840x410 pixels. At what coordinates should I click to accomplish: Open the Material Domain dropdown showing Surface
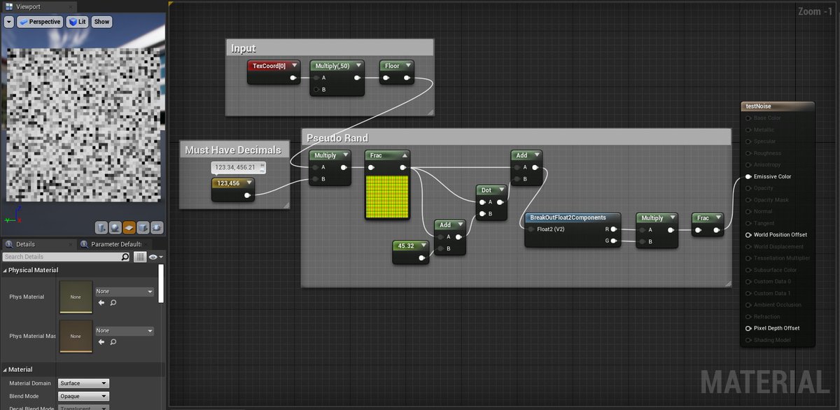coord(83,383)
